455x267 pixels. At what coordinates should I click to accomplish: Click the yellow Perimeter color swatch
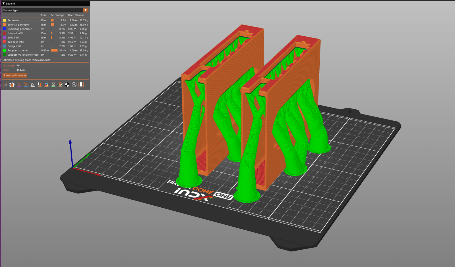tap(4, 20)
